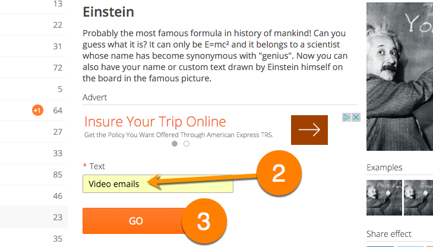Open the second Einstein example thumbnail

[418, 198]
